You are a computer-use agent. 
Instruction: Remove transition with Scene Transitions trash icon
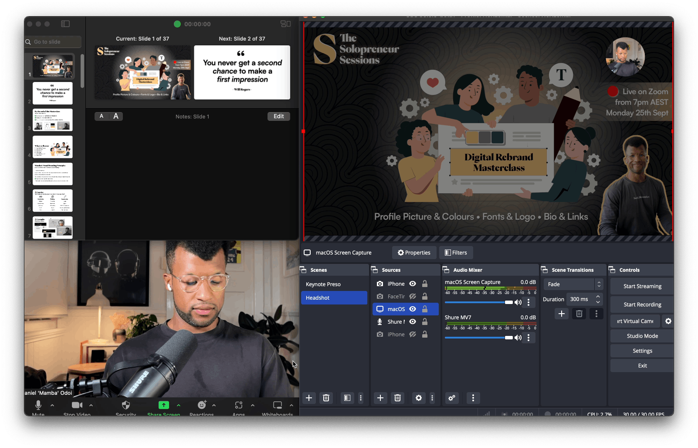pos(579,314)
